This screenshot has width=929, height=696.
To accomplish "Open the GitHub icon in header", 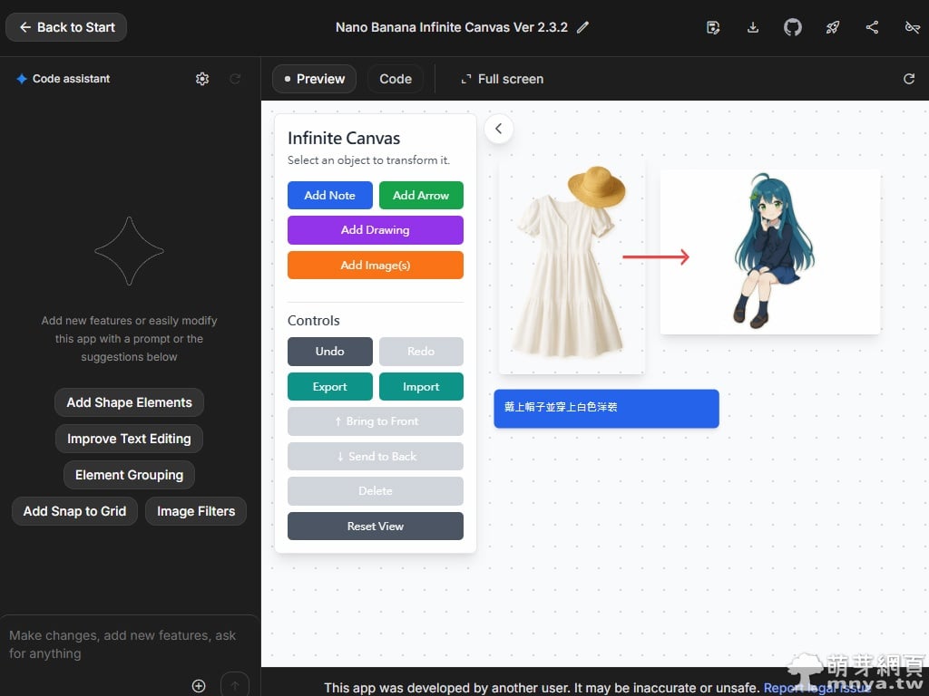I will tap(793, 27).
